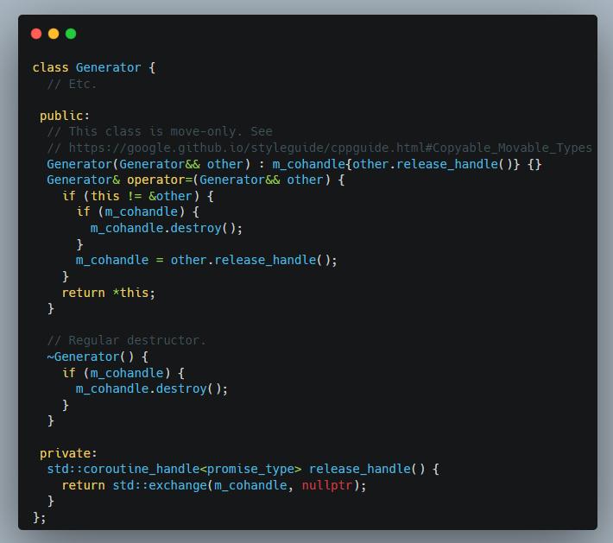The image size is (613, 543).
Task: Click the 'class Generator {' line
Action: click(x=94, y=67)
